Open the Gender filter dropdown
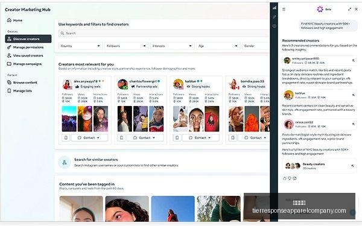Image resolution: width=362 pixels, height=226 pixels. click(256, 46)
